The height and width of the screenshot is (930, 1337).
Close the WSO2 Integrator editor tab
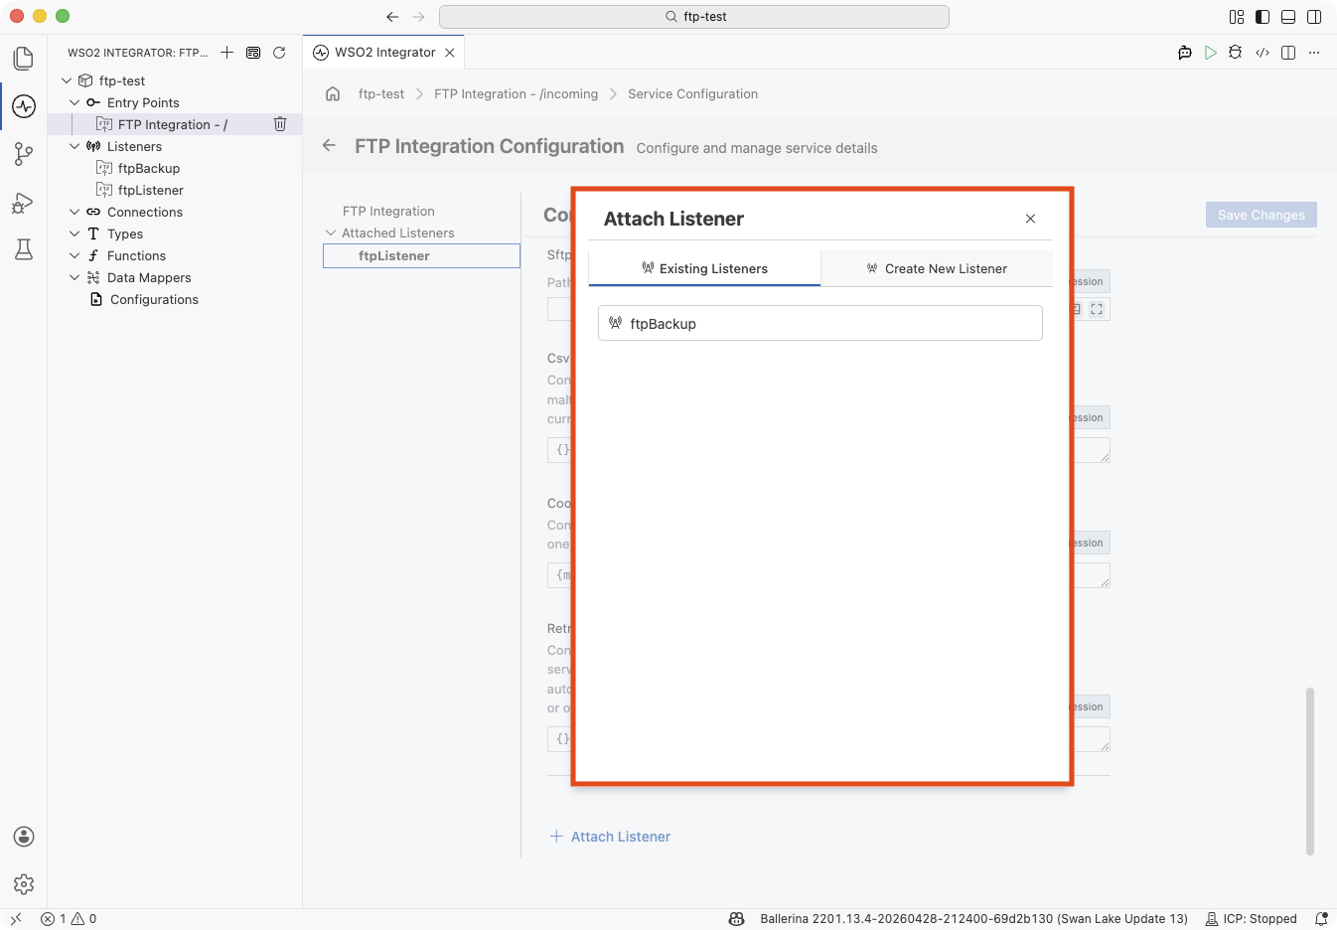450,53
